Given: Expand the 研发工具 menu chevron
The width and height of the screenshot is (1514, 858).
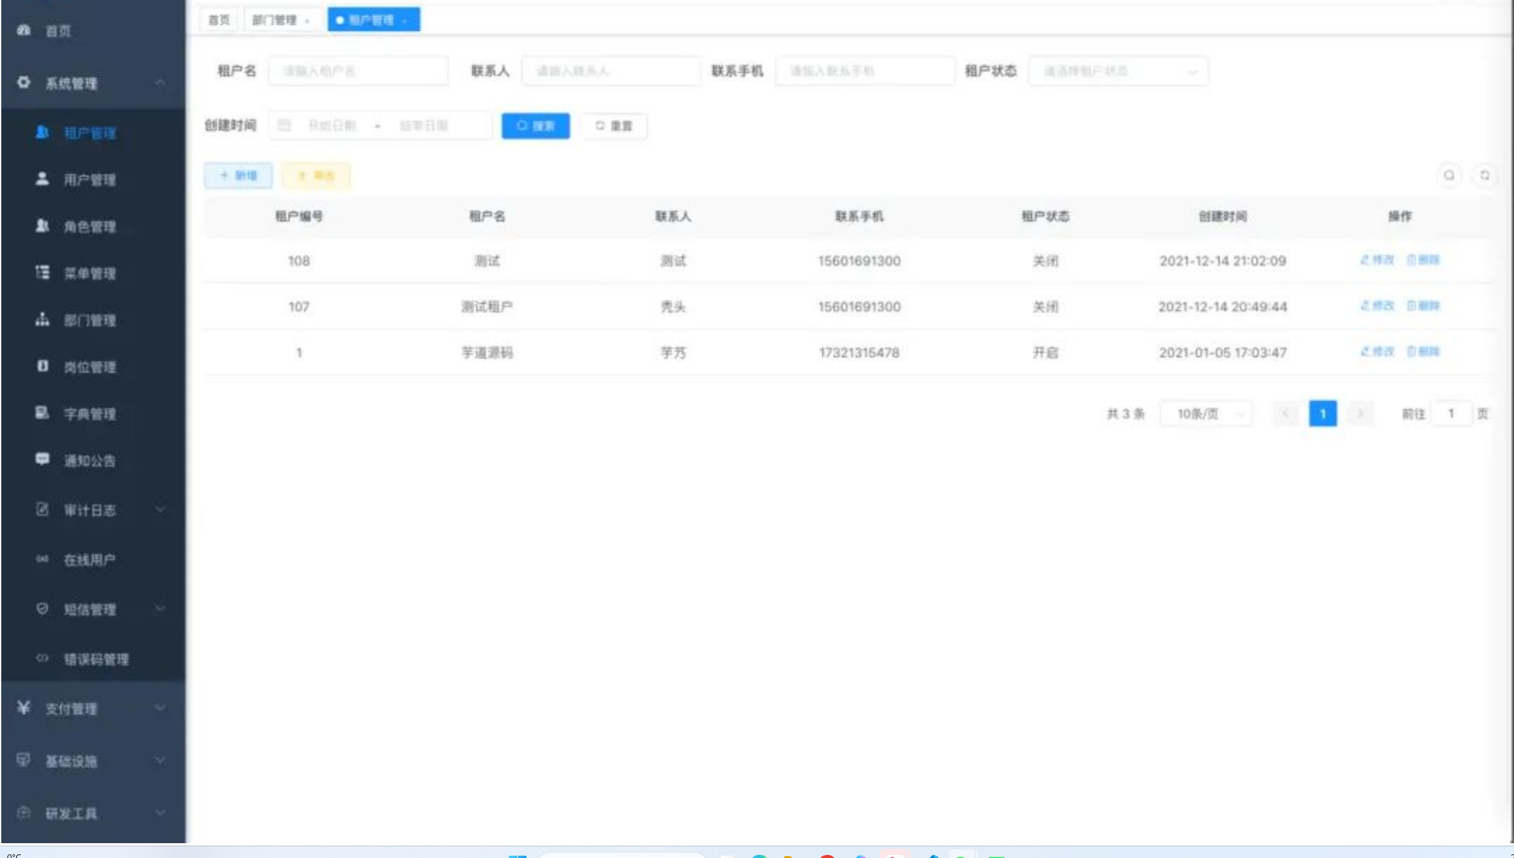Looking at the screenshot, I should click(x=160, y=813).
